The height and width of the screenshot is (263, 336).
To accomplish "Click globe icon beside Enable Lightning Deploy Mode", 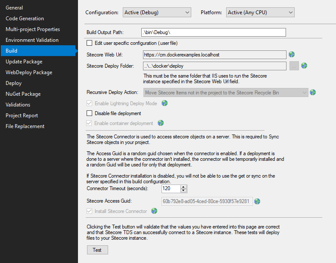I will coord(165,103).
